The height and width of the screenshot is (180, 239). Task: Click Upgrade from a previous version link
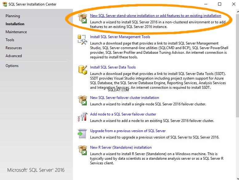128,131
